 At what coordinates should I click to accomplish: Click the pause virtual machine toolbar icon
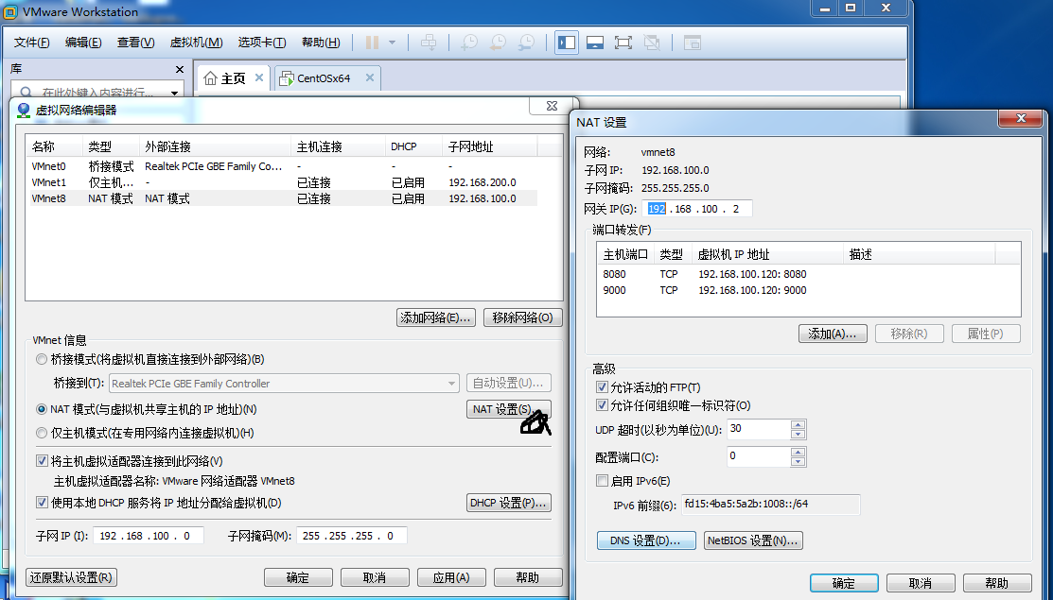point(372,43)
